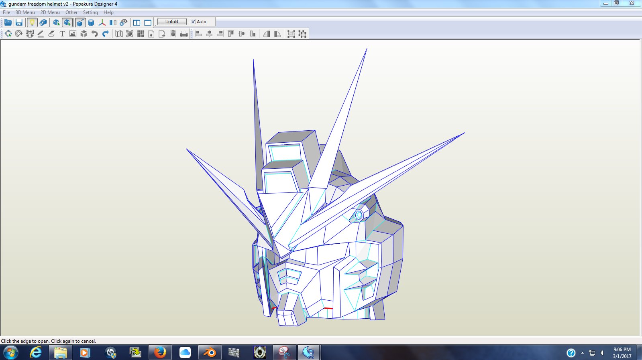
Task: Open the Help menu
Action: pos(108,12)
